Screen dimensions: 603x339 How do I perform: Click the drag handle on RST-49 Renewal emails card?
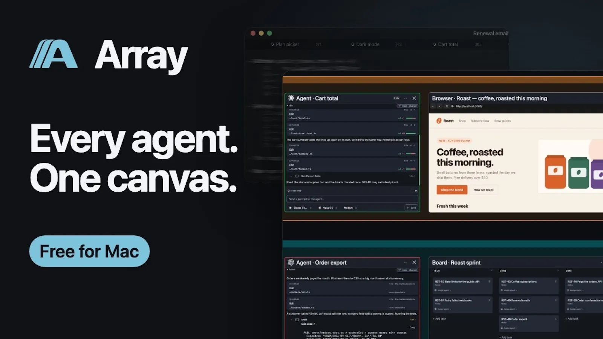point(555,300)
